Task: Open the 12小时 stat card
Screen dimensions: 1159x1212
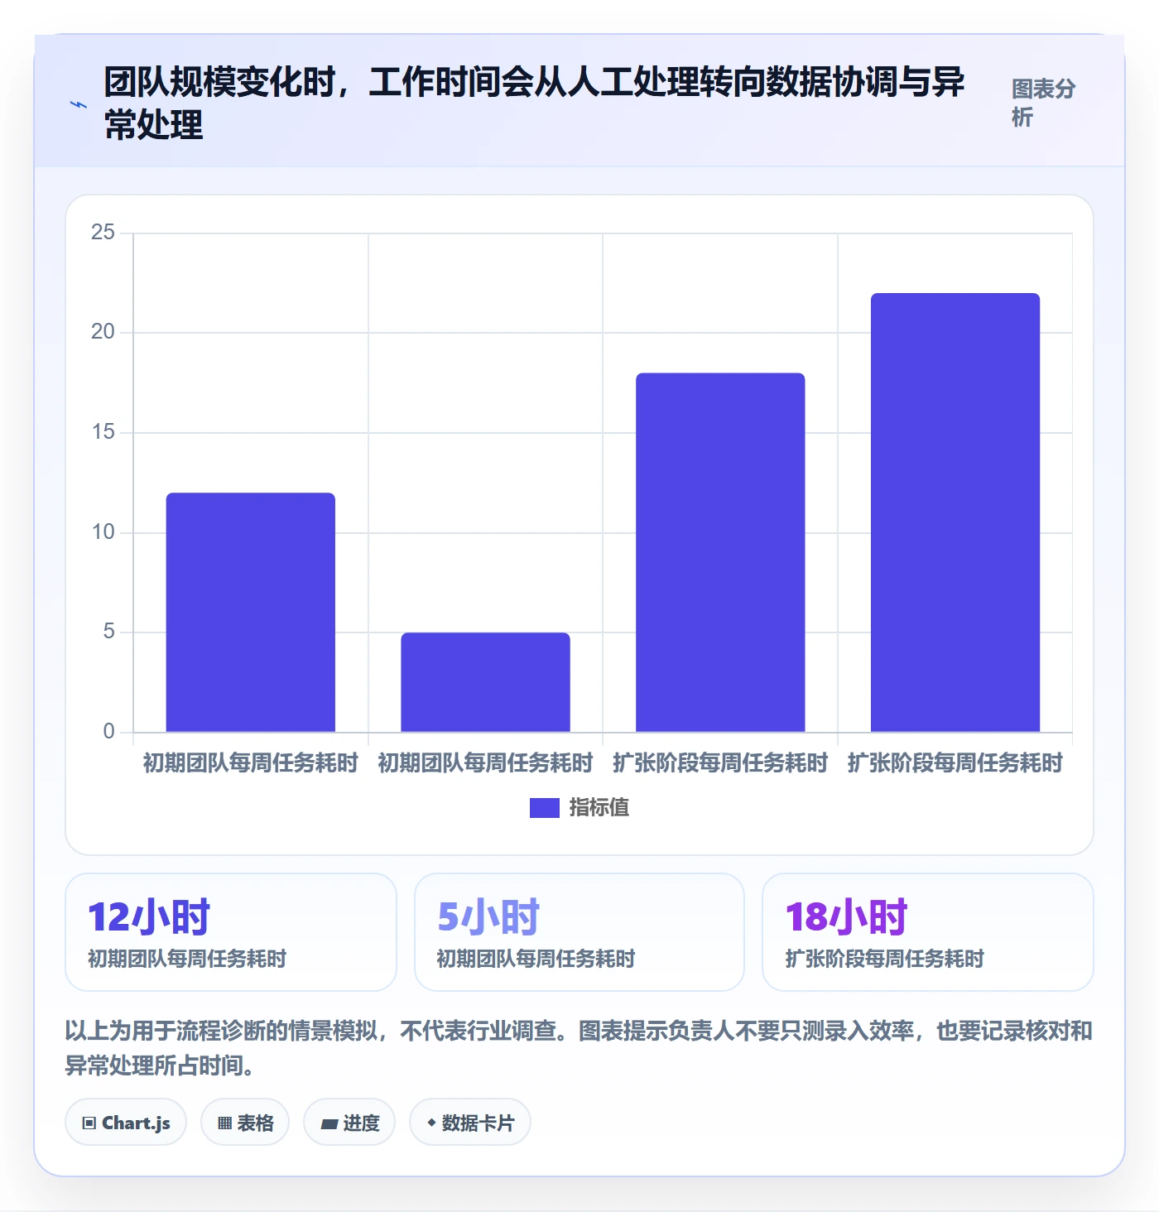Action: (x=231, y=932)
